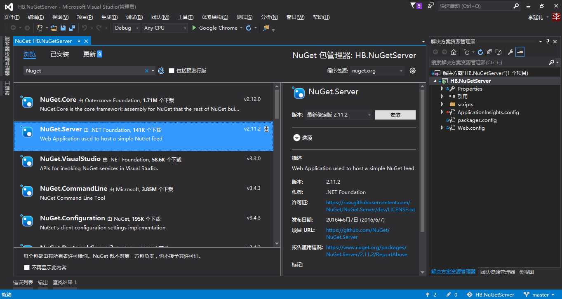Clear the Nuget search text with the X
562x299 pixels.
click(146, 71)
